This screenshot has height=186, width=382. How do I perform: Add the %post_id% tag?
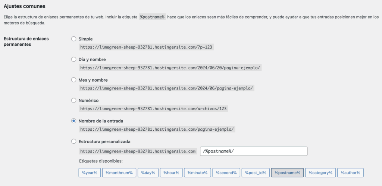pos(256,173)
